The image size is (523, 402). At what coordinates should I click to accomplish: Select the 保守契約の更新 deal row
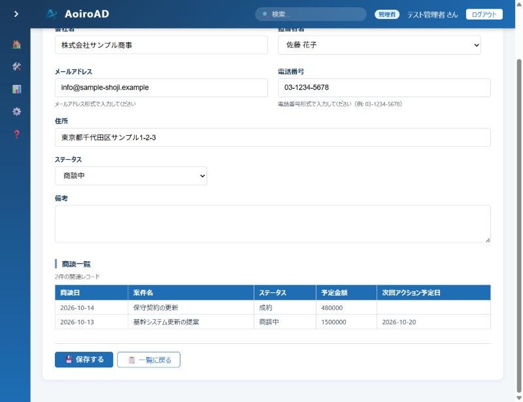pyautogui.click(x=273, y=307)
